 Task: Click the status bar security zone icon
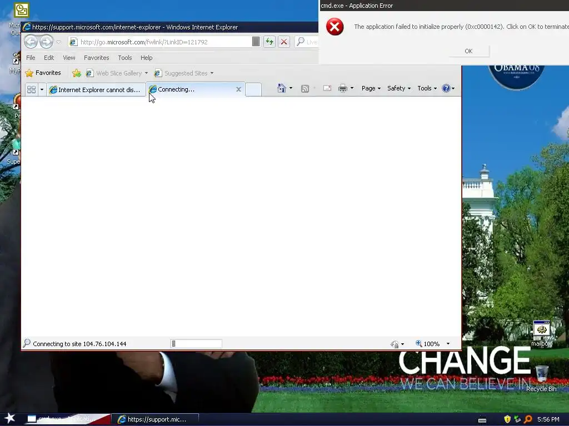(x=395, y=344)
